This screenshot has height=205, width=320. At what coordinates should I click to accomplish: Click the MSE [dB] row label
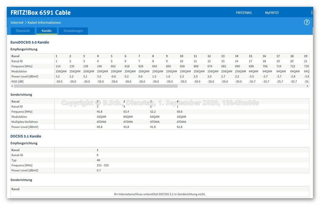pyautogui.click(x=17, y=81)
